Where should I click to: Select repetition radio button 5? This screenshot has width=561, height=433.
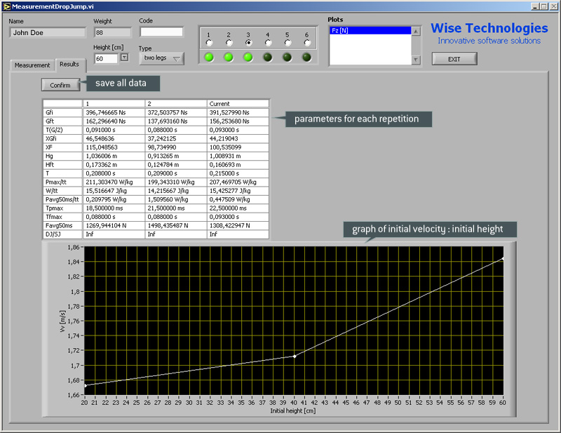tap(288, 43)
